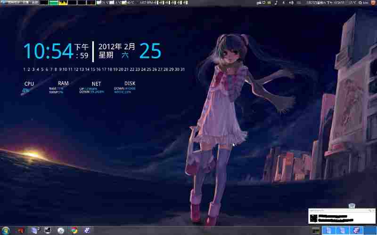Screen dimensions: 377x235
Task: Open the purple icon next to Chrome
Action: pos(87,231)
